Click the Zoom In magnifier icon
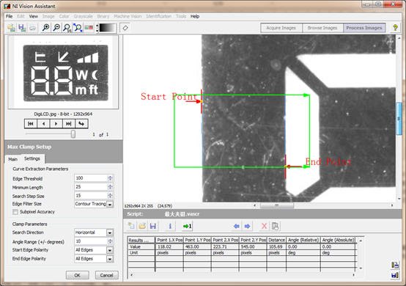This screenshot has height=286, width=406. 46,28
